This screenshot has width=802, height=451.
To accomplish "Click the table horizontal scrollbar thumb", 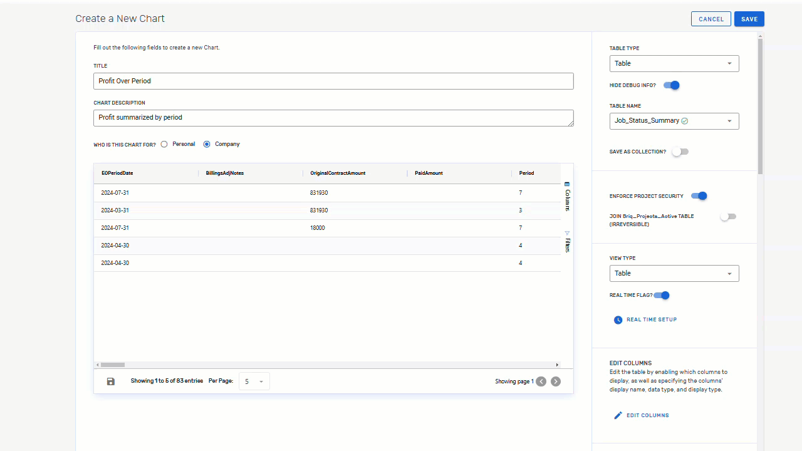I will (113, 365).
